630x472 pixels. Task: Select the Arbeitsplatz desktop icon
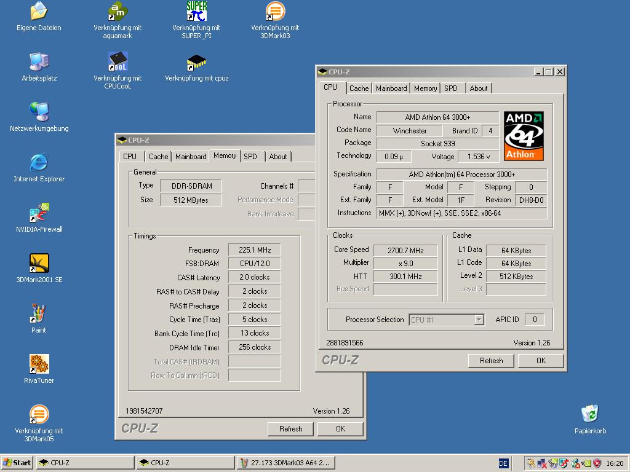coord(39,61)
